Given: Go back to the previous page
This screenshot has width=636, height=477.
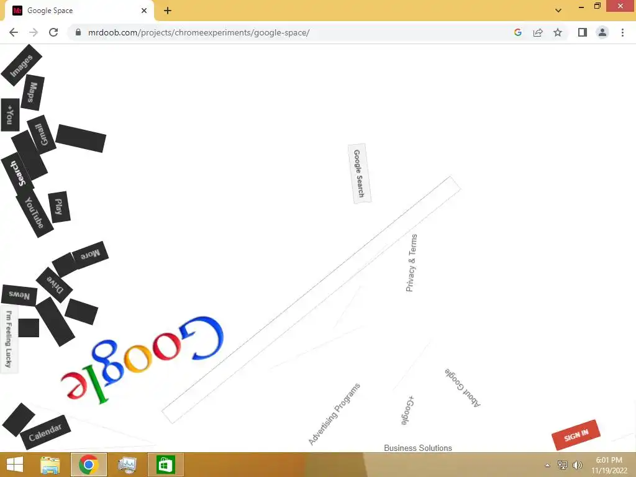Looking at the screenshot, I should (14, 32).
